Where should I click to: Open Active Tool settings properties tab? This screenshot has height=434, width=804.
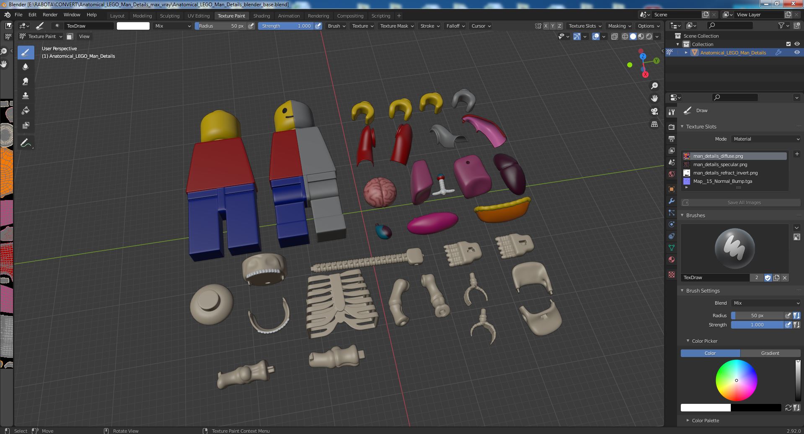point(672,112)
